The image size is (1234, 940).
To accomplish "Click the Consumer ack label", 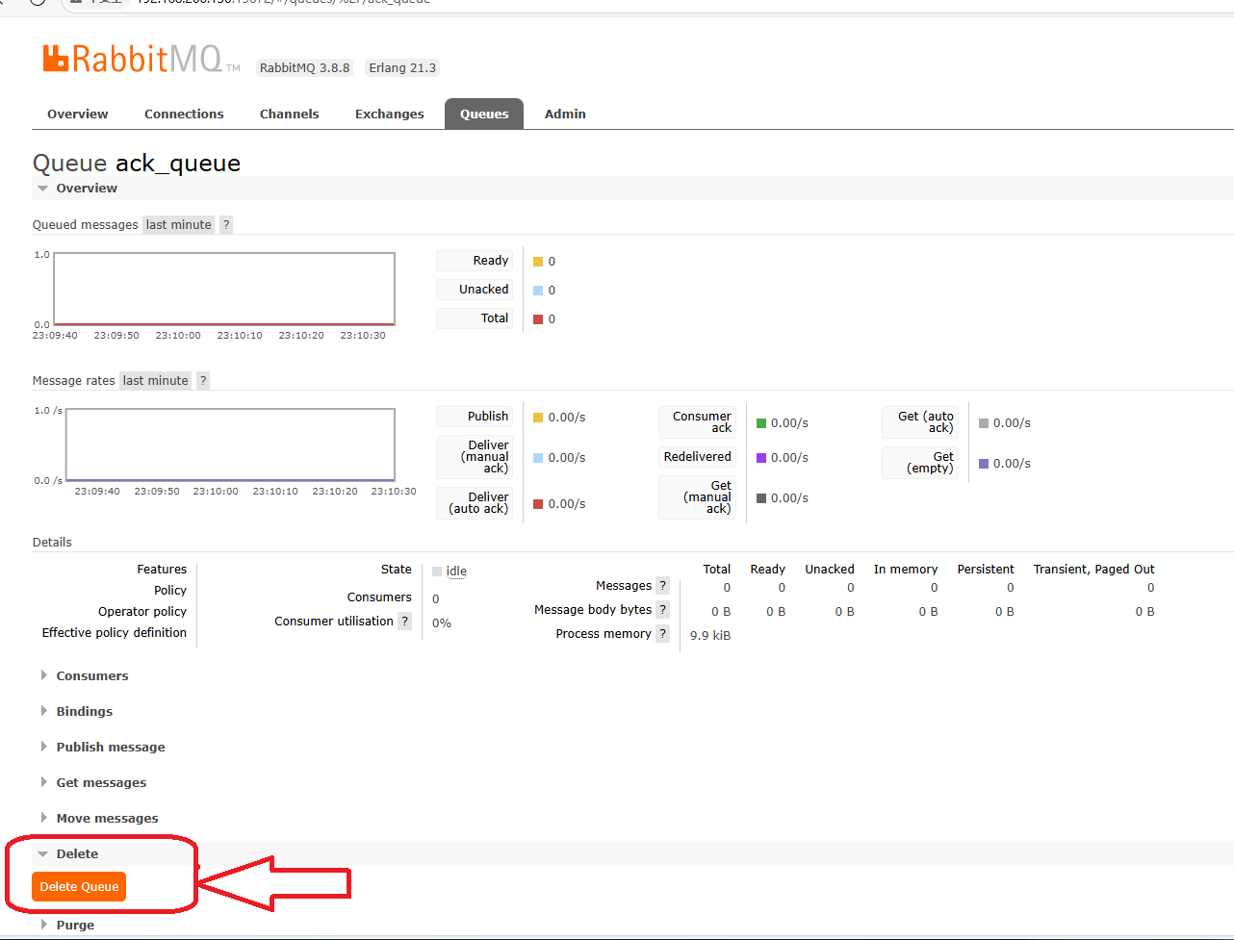I will tap(697, 422).
